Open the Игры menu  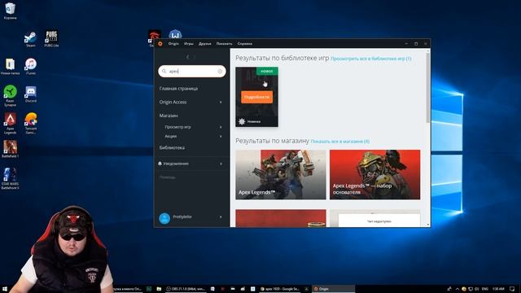pos(188,43)
